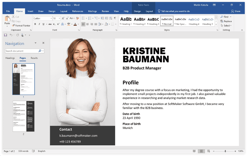Open Navigation pane options arrow
The width and height of the screenshot is (247, 156).
(x=35, y=43)
